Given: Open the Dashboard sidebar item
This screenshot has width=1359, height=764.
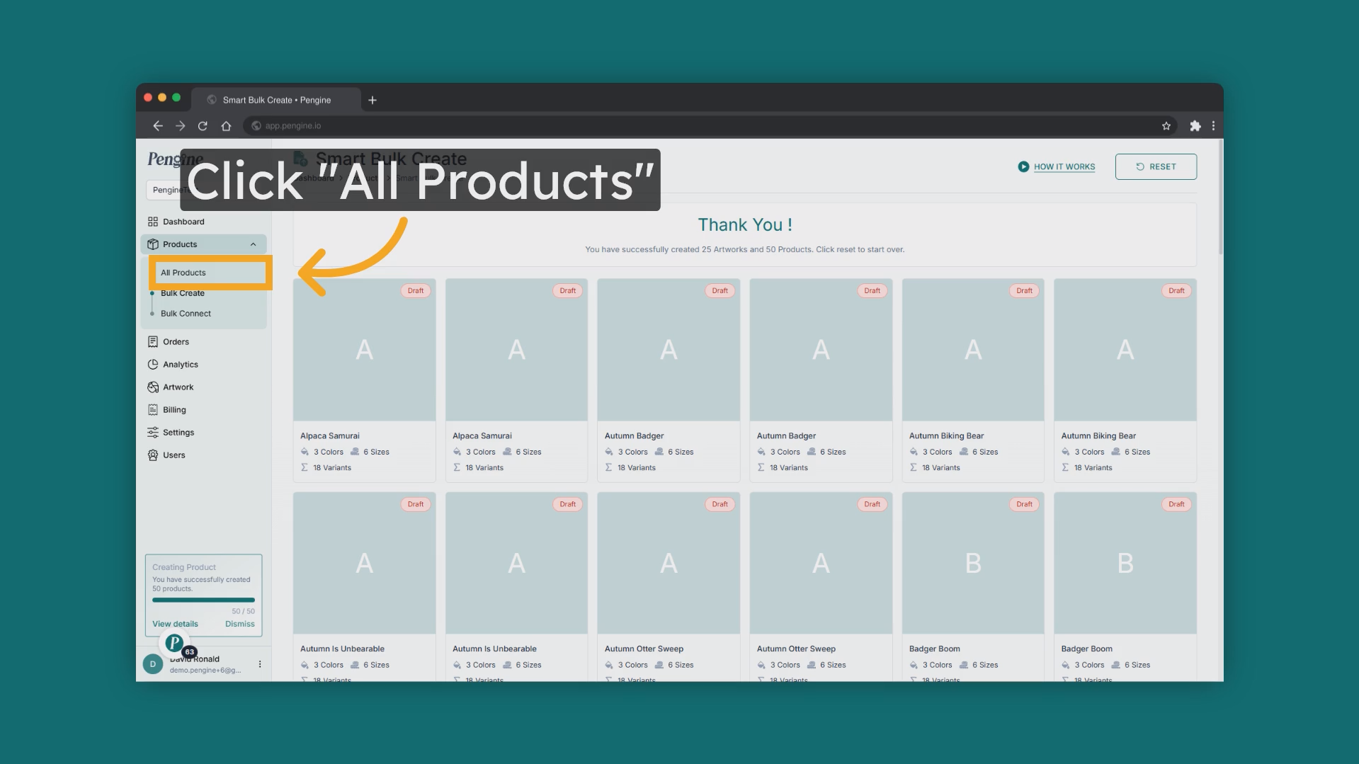Looking at the screenshot, I should [183, 222].
